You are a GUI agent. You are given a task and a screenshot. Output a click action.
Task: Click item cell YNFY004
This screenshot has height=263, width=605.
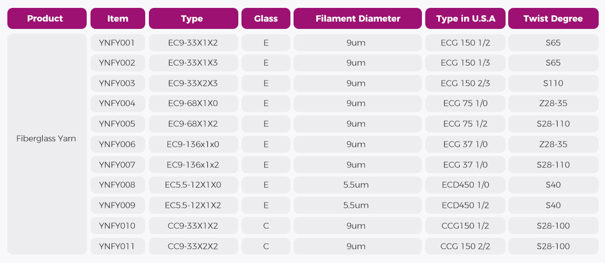pyautogui.click(x=117, y=104)
